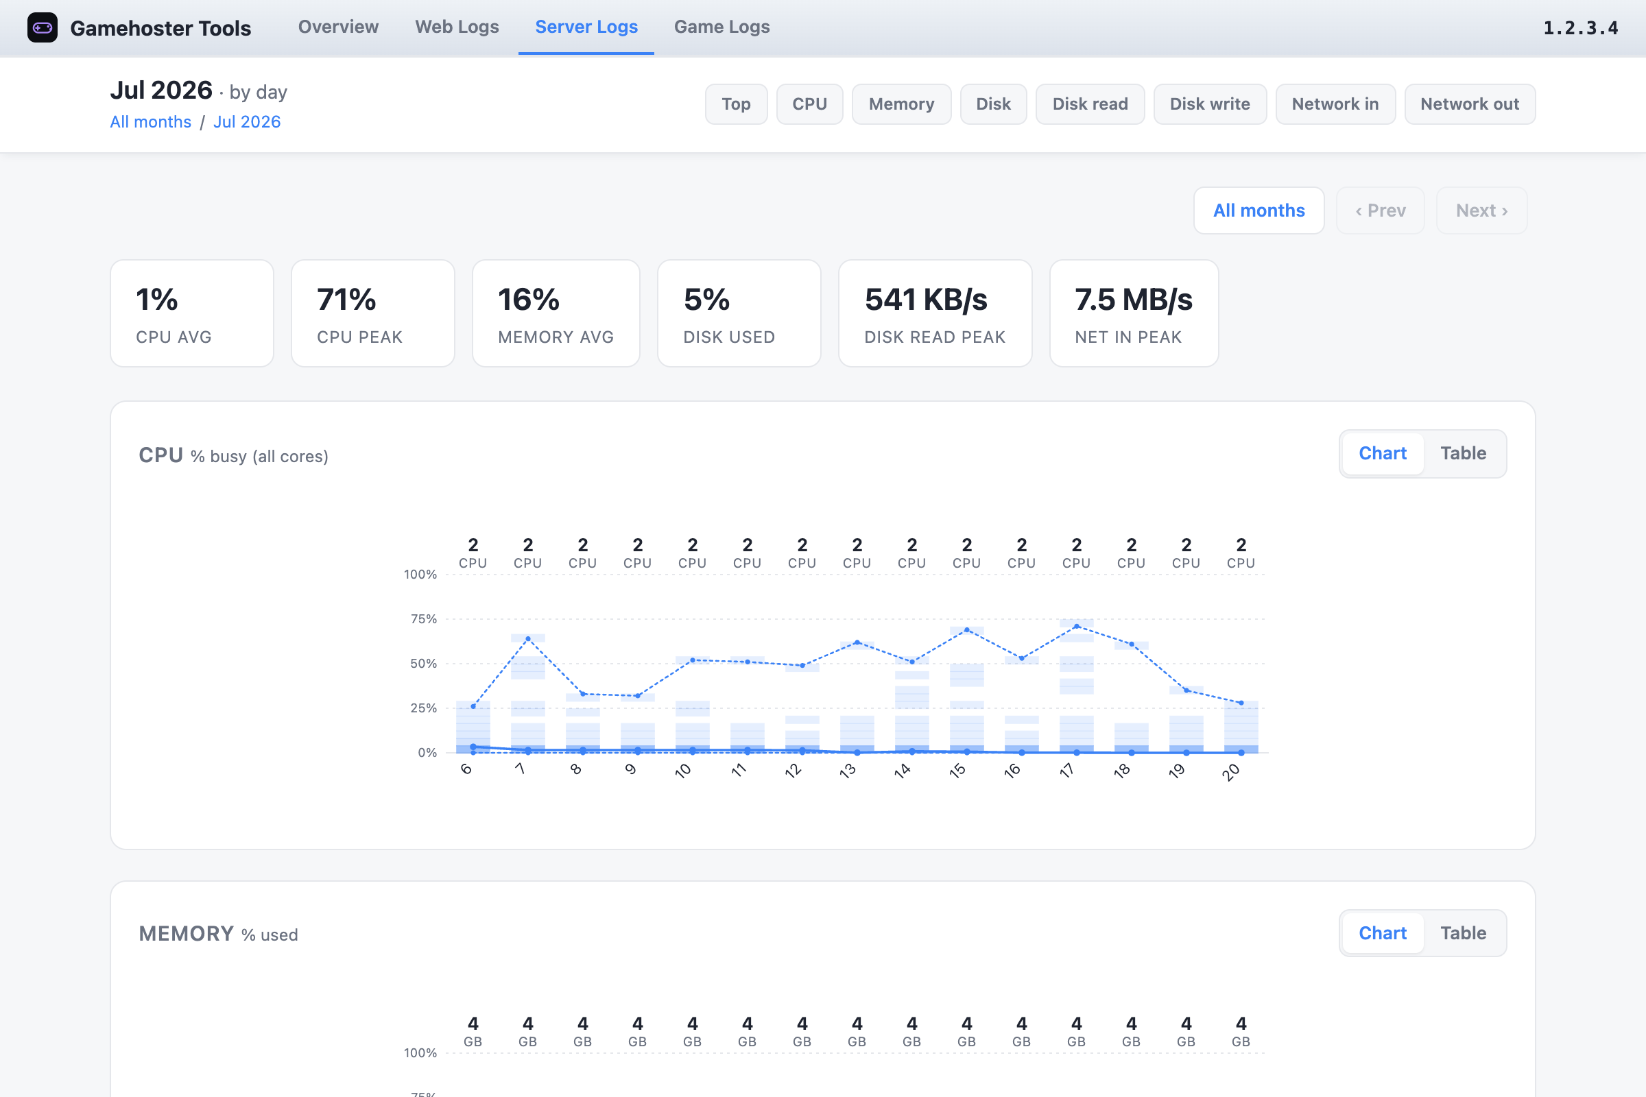Image resolution: width=1646 pixels, height=1097 pixels.
Task: Switch MEMORY panel to Chart view
Action: 1382,933
